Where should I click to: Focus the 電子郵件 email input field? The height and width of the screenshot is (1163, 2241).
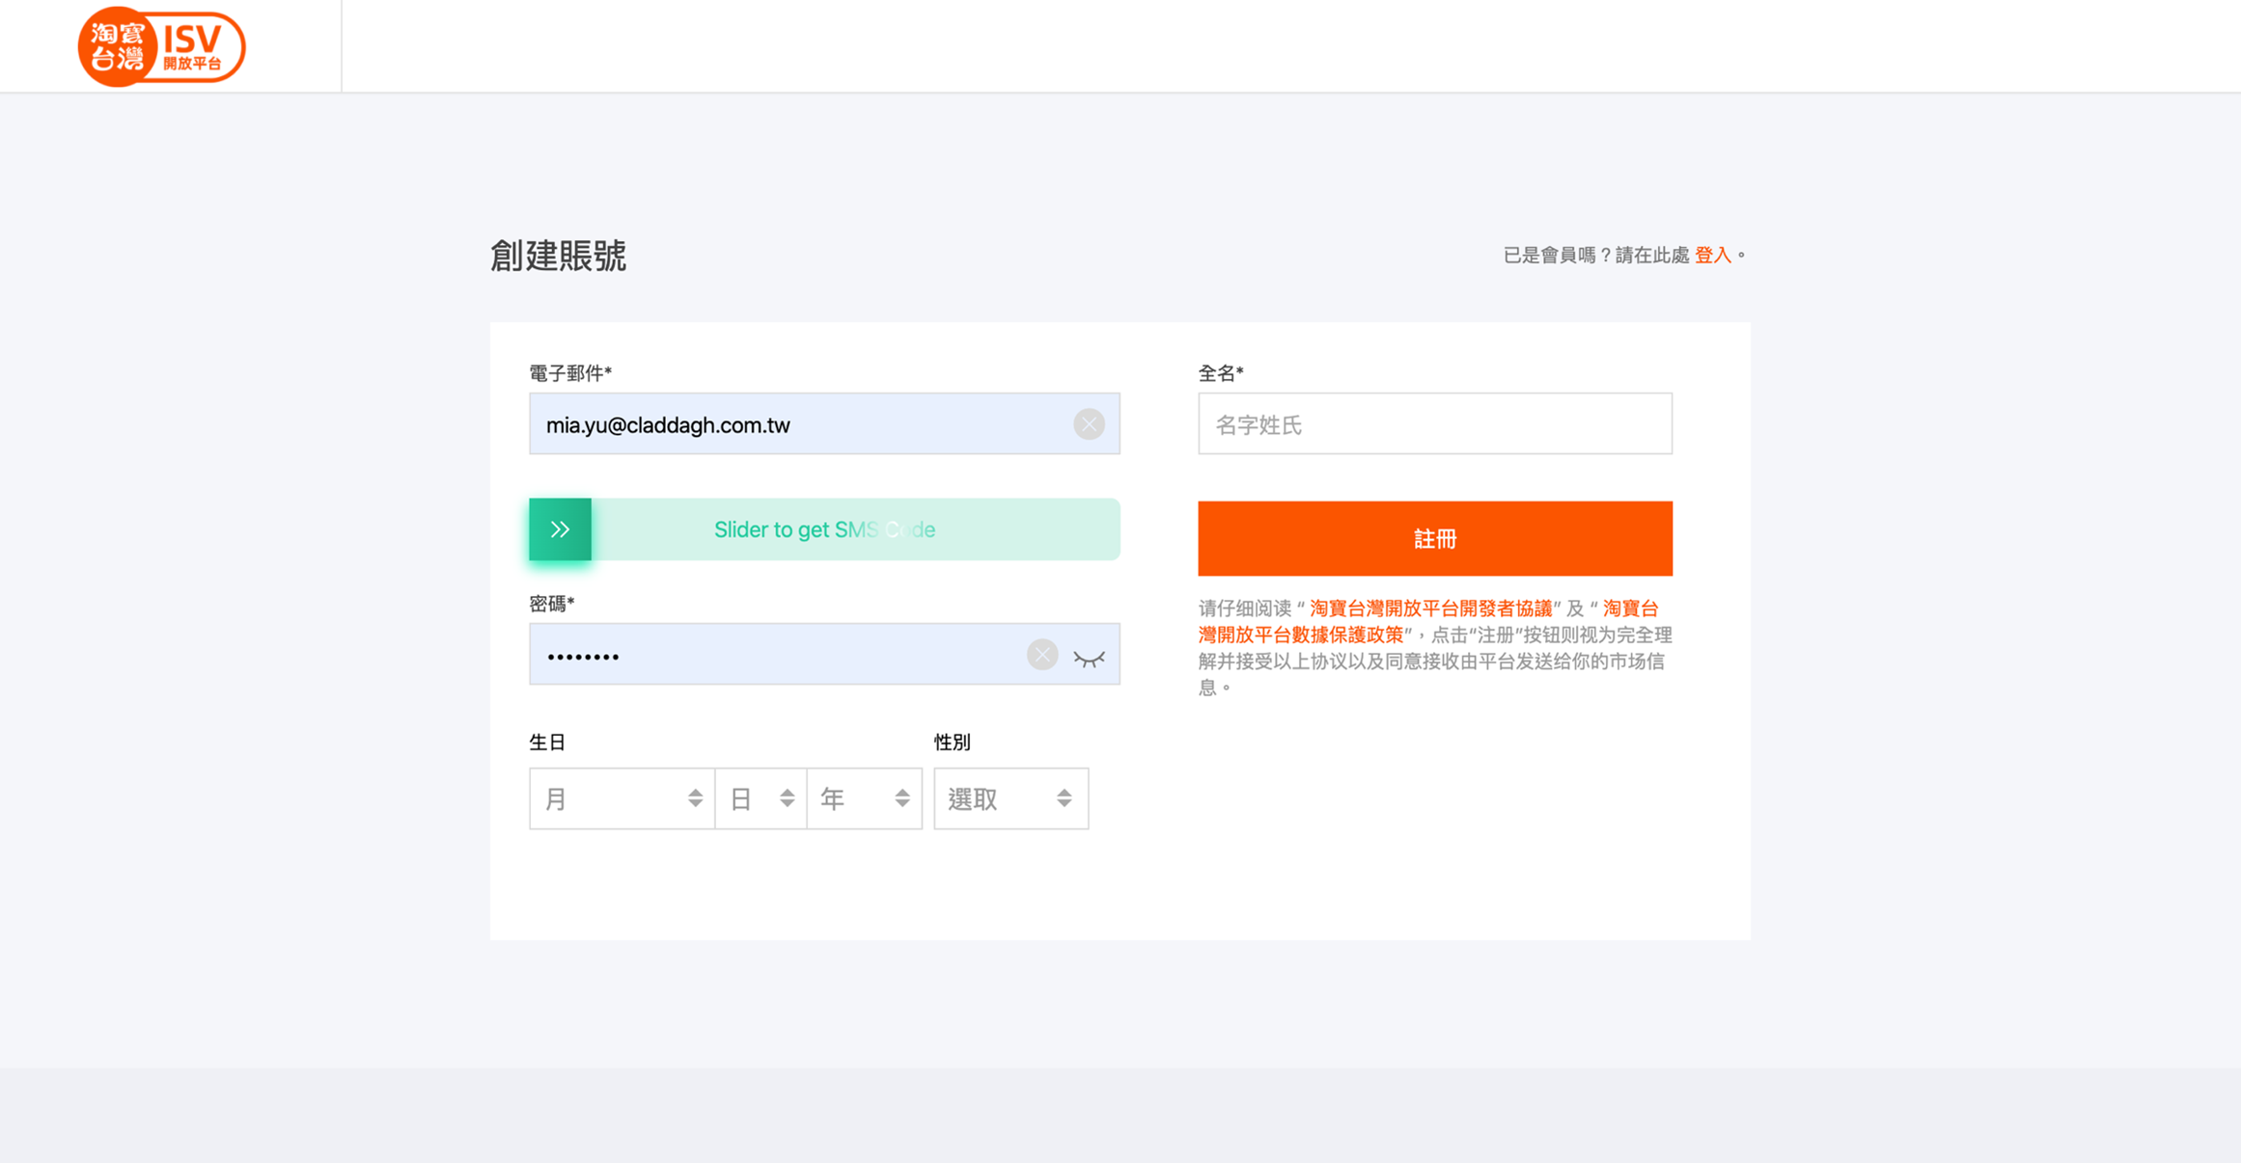[824, 423]
